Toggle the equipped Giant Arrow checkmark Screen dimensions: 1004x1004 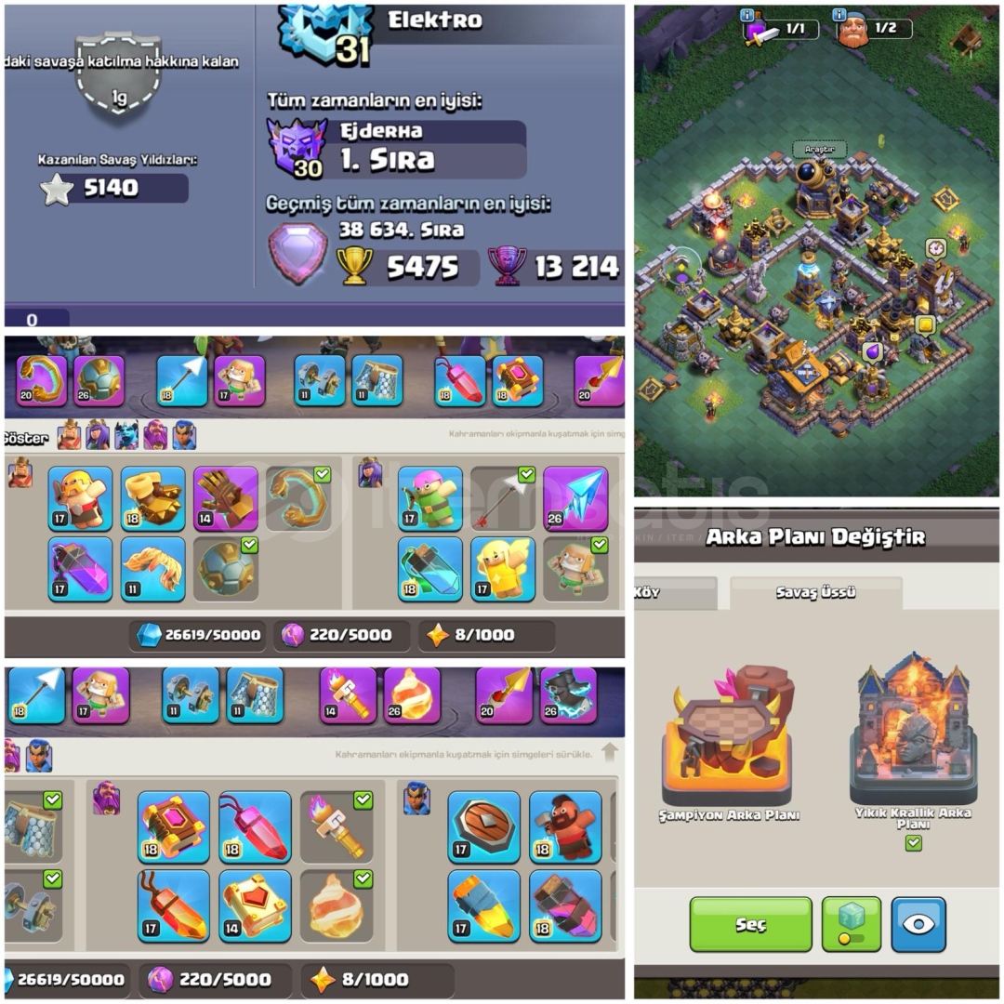coord(526,474)
